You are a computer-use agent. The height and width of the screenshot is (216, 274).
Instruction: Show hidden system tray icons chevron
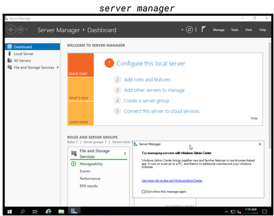pos(226,212)
